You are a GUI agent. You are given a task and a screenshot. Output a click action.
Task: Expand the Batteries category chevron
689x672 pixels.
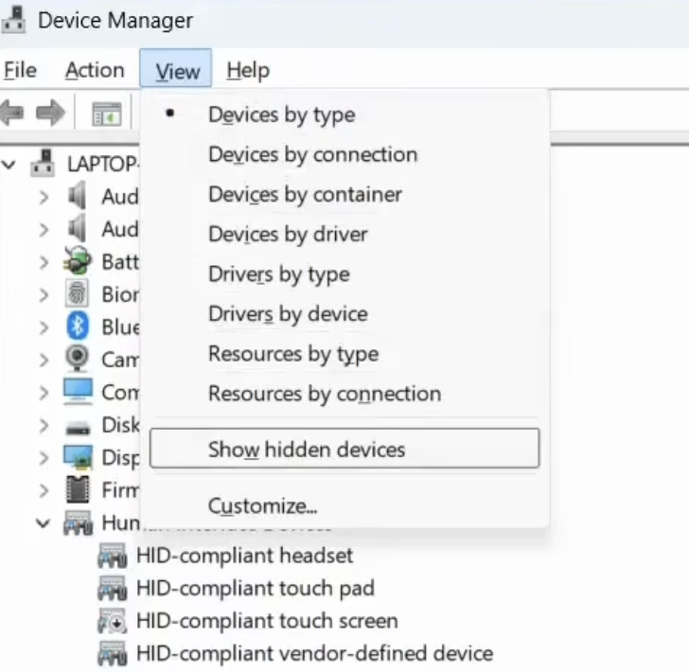pyautogui.click(x=44, y=262)
